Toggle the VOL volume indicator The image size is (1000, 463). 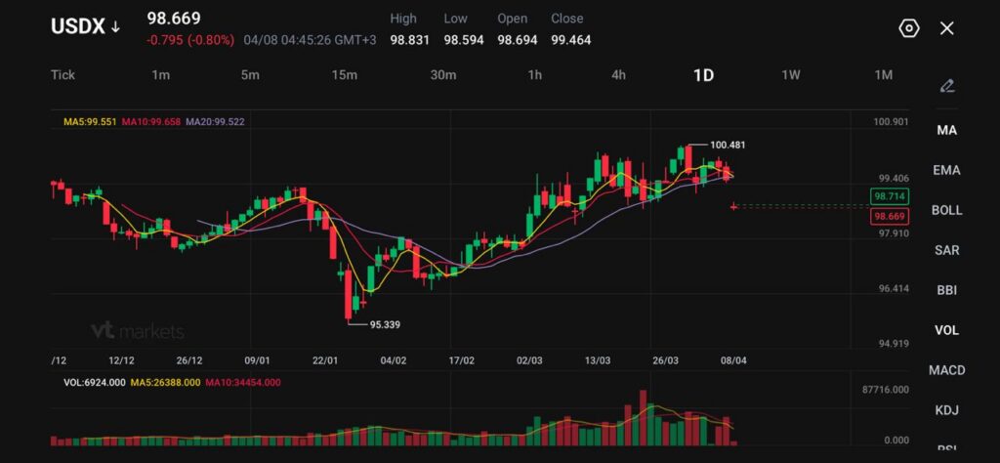coord(946,330)
